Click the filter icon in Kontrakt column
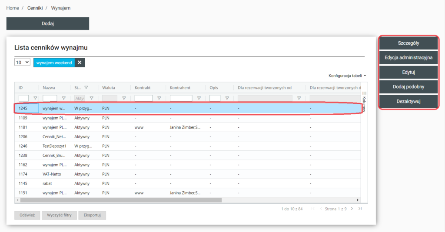Image resolution: width=445 pixels, height=232 pixels. tap(159, 98)
